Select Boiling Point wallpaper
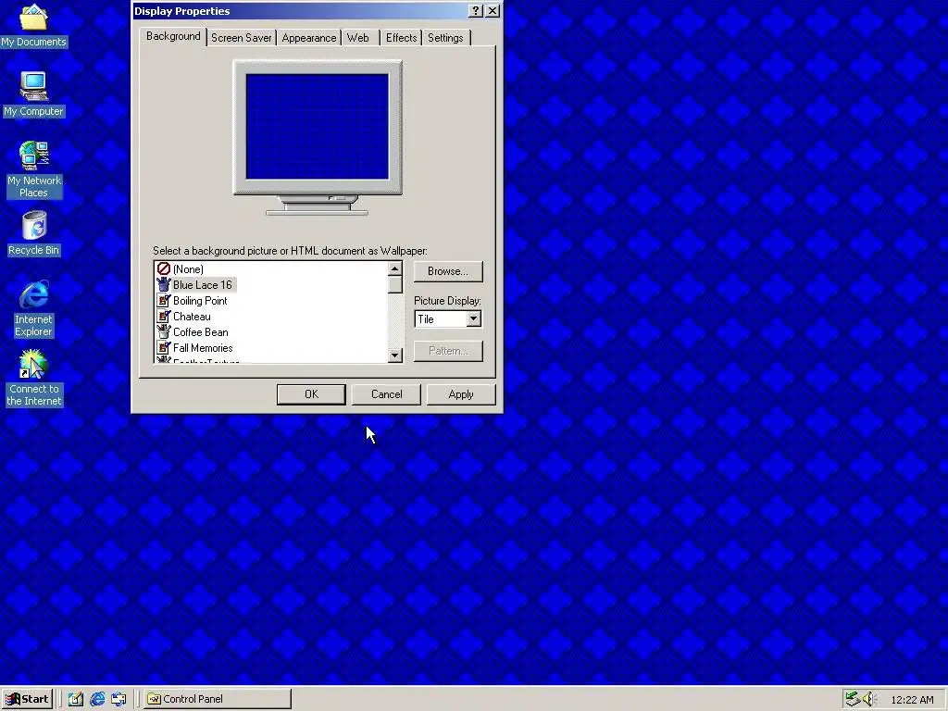The height and width of the screenshot is (711, 948). (x=200, y=301)
